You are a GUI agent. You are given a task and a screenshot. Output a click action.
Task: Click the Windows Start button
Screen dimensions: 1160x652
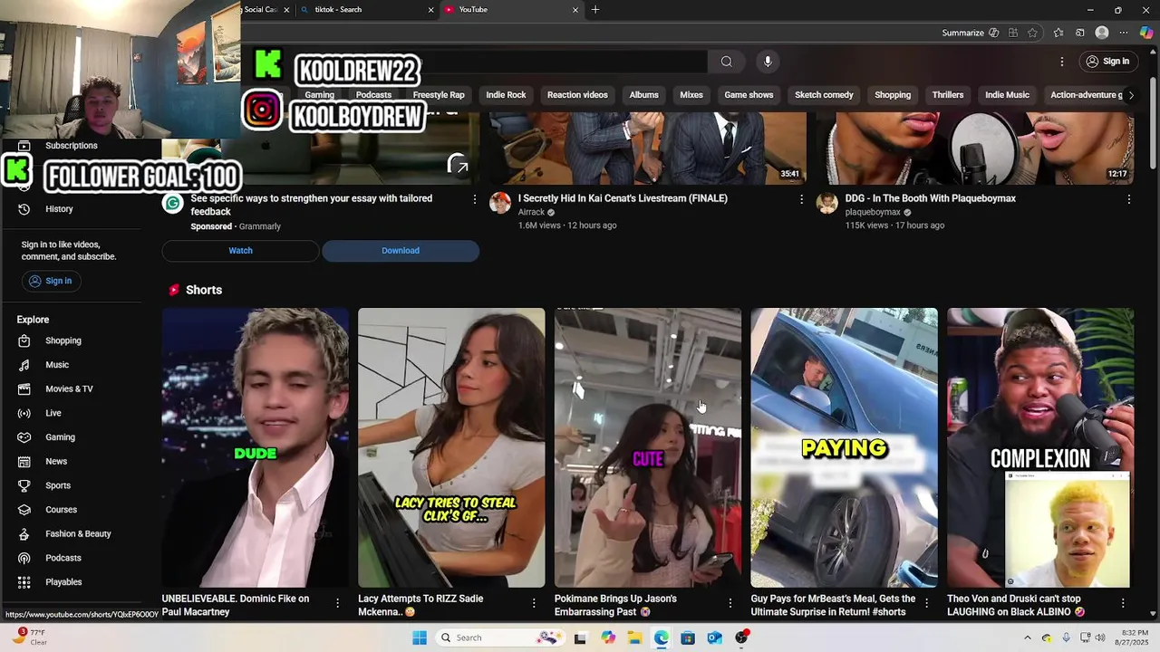coord(419,638)
